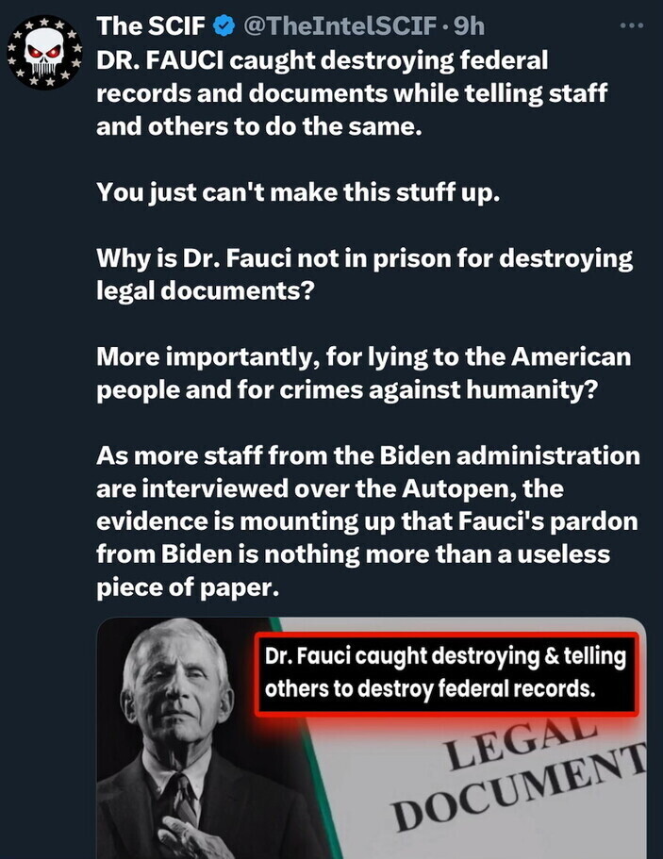Open The SCIF display name profile
The width and height of the screenshot is (663, 859).
pyautogui.click(x=151, y=25)
